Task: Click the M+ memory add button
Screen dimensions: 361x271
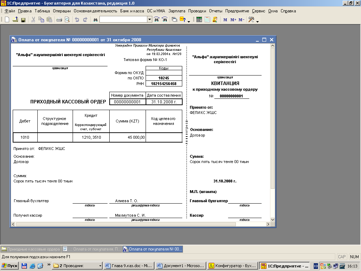Action: pyautogui.click(x=233, y=20)
